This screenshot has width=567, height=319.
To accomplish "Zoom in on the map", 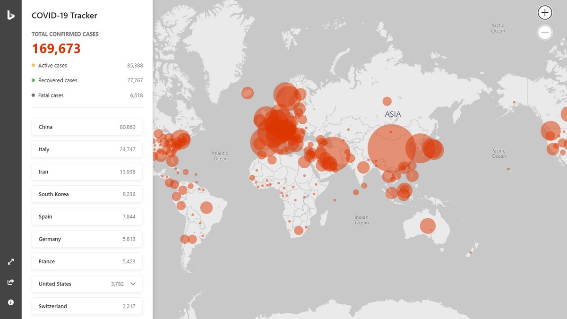I will (545, 13).
